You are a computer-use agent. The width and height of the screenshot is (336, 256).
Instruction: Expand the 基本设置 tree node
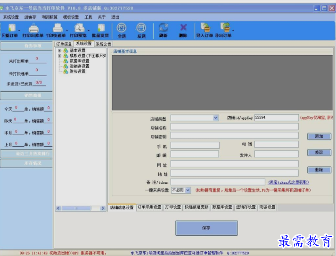pos(59,51)
